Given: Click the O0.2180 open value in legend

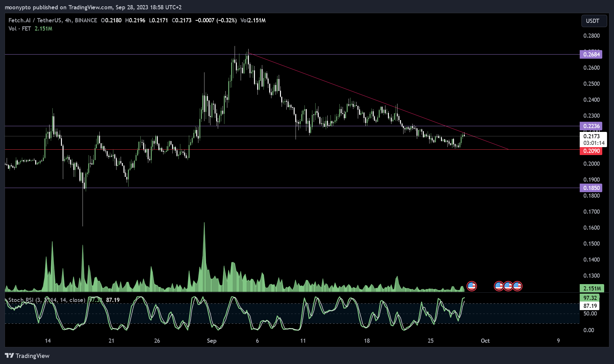Looking at the screenshot, I should coord(111,20).
